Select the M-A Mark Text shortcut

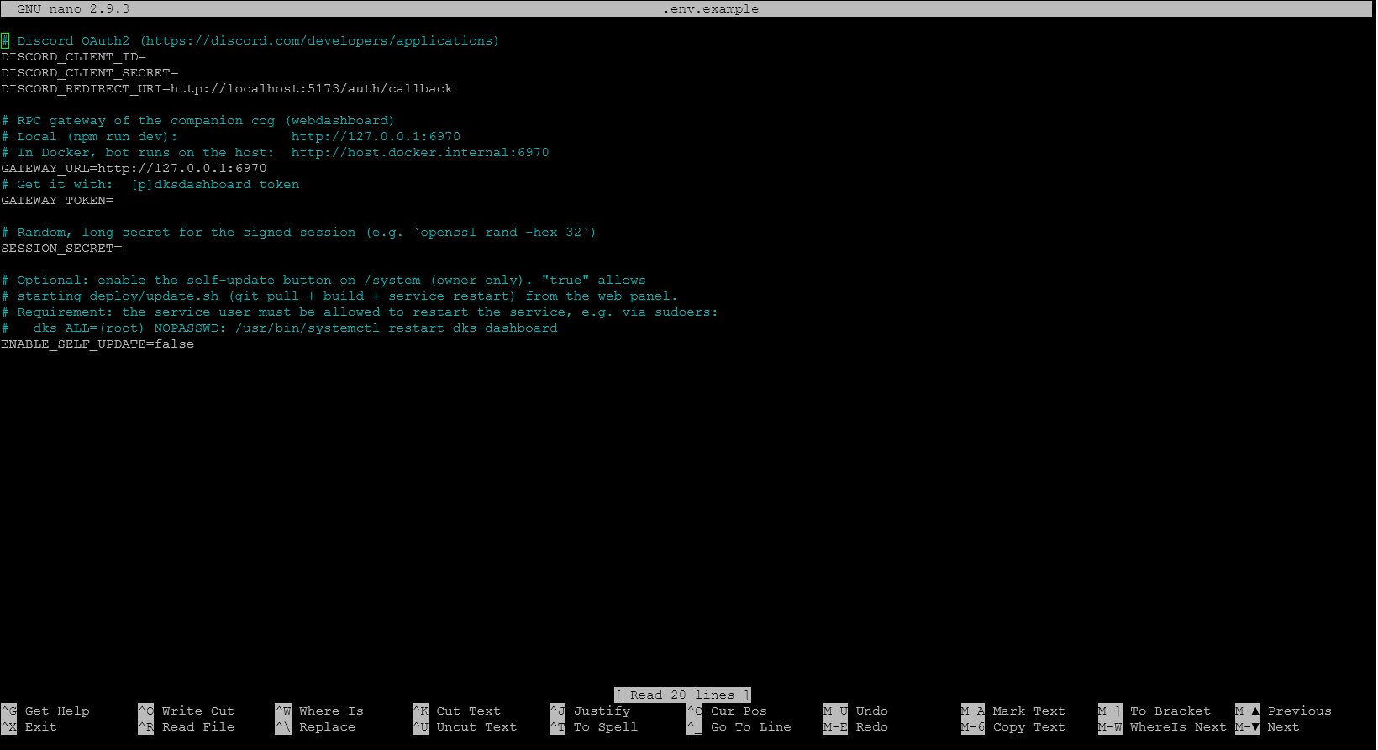point(1013,711)
